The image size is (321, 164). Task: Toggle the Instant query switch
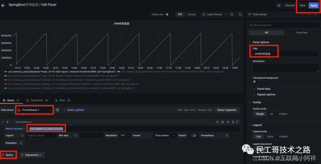pyautogui.click(x=193, y=136)
